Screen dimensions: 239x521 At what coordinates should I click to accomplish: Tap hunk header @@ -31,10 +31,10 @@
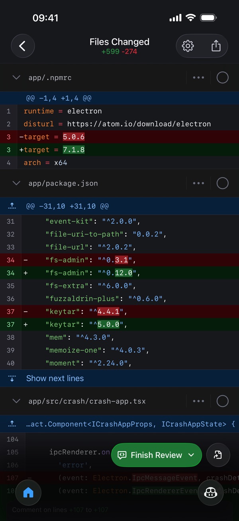click(x=68, y=206)
